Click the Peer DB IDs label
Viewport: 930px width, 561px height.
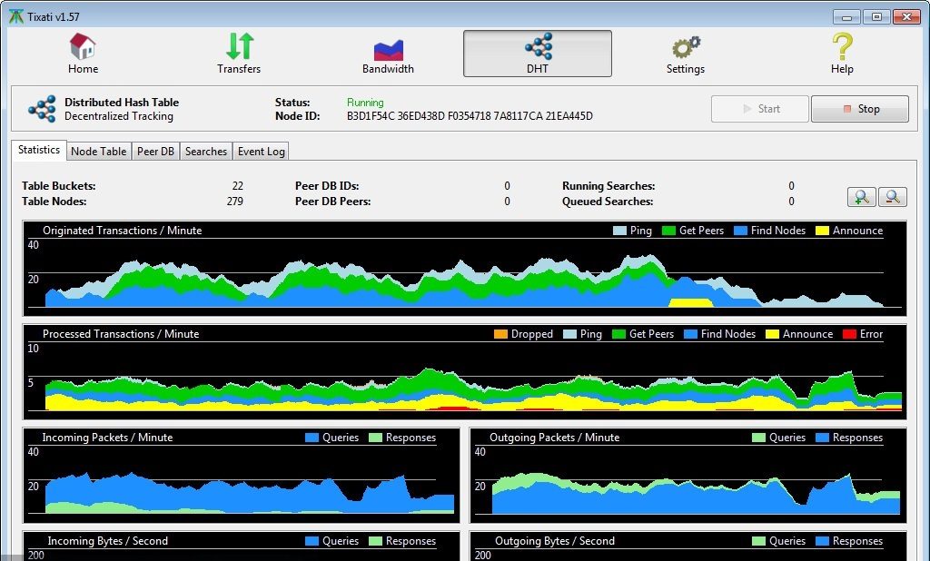(327, 185)
